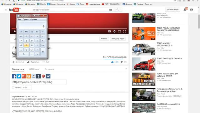Click the Calculator backspace arrow key
200x113 pixels.
point(21,36)
